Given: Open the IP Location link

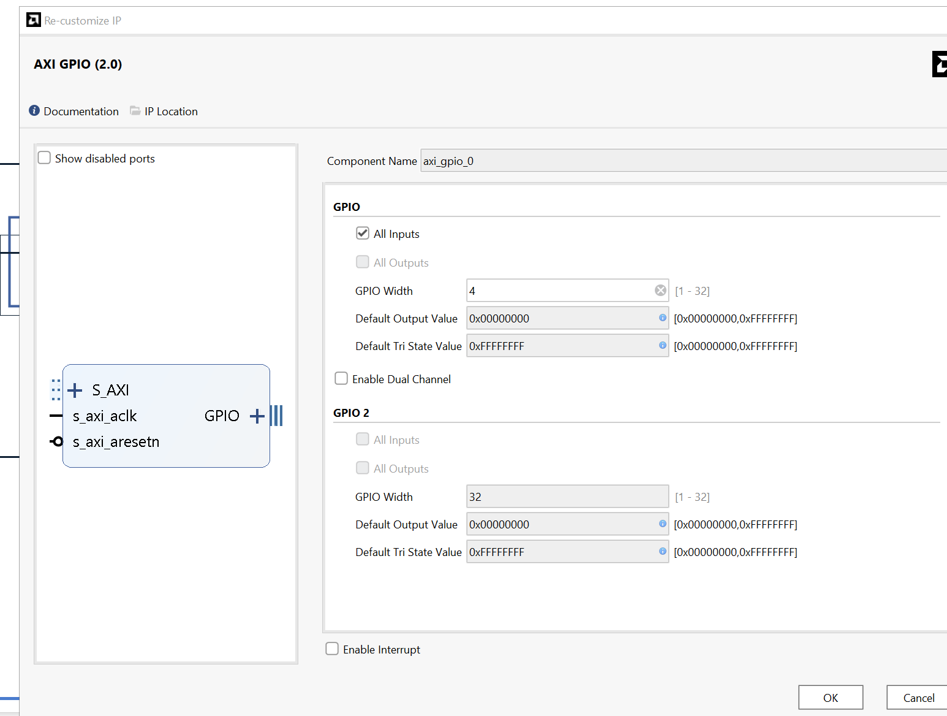Looking at the screenshot, I should (172, 112).
